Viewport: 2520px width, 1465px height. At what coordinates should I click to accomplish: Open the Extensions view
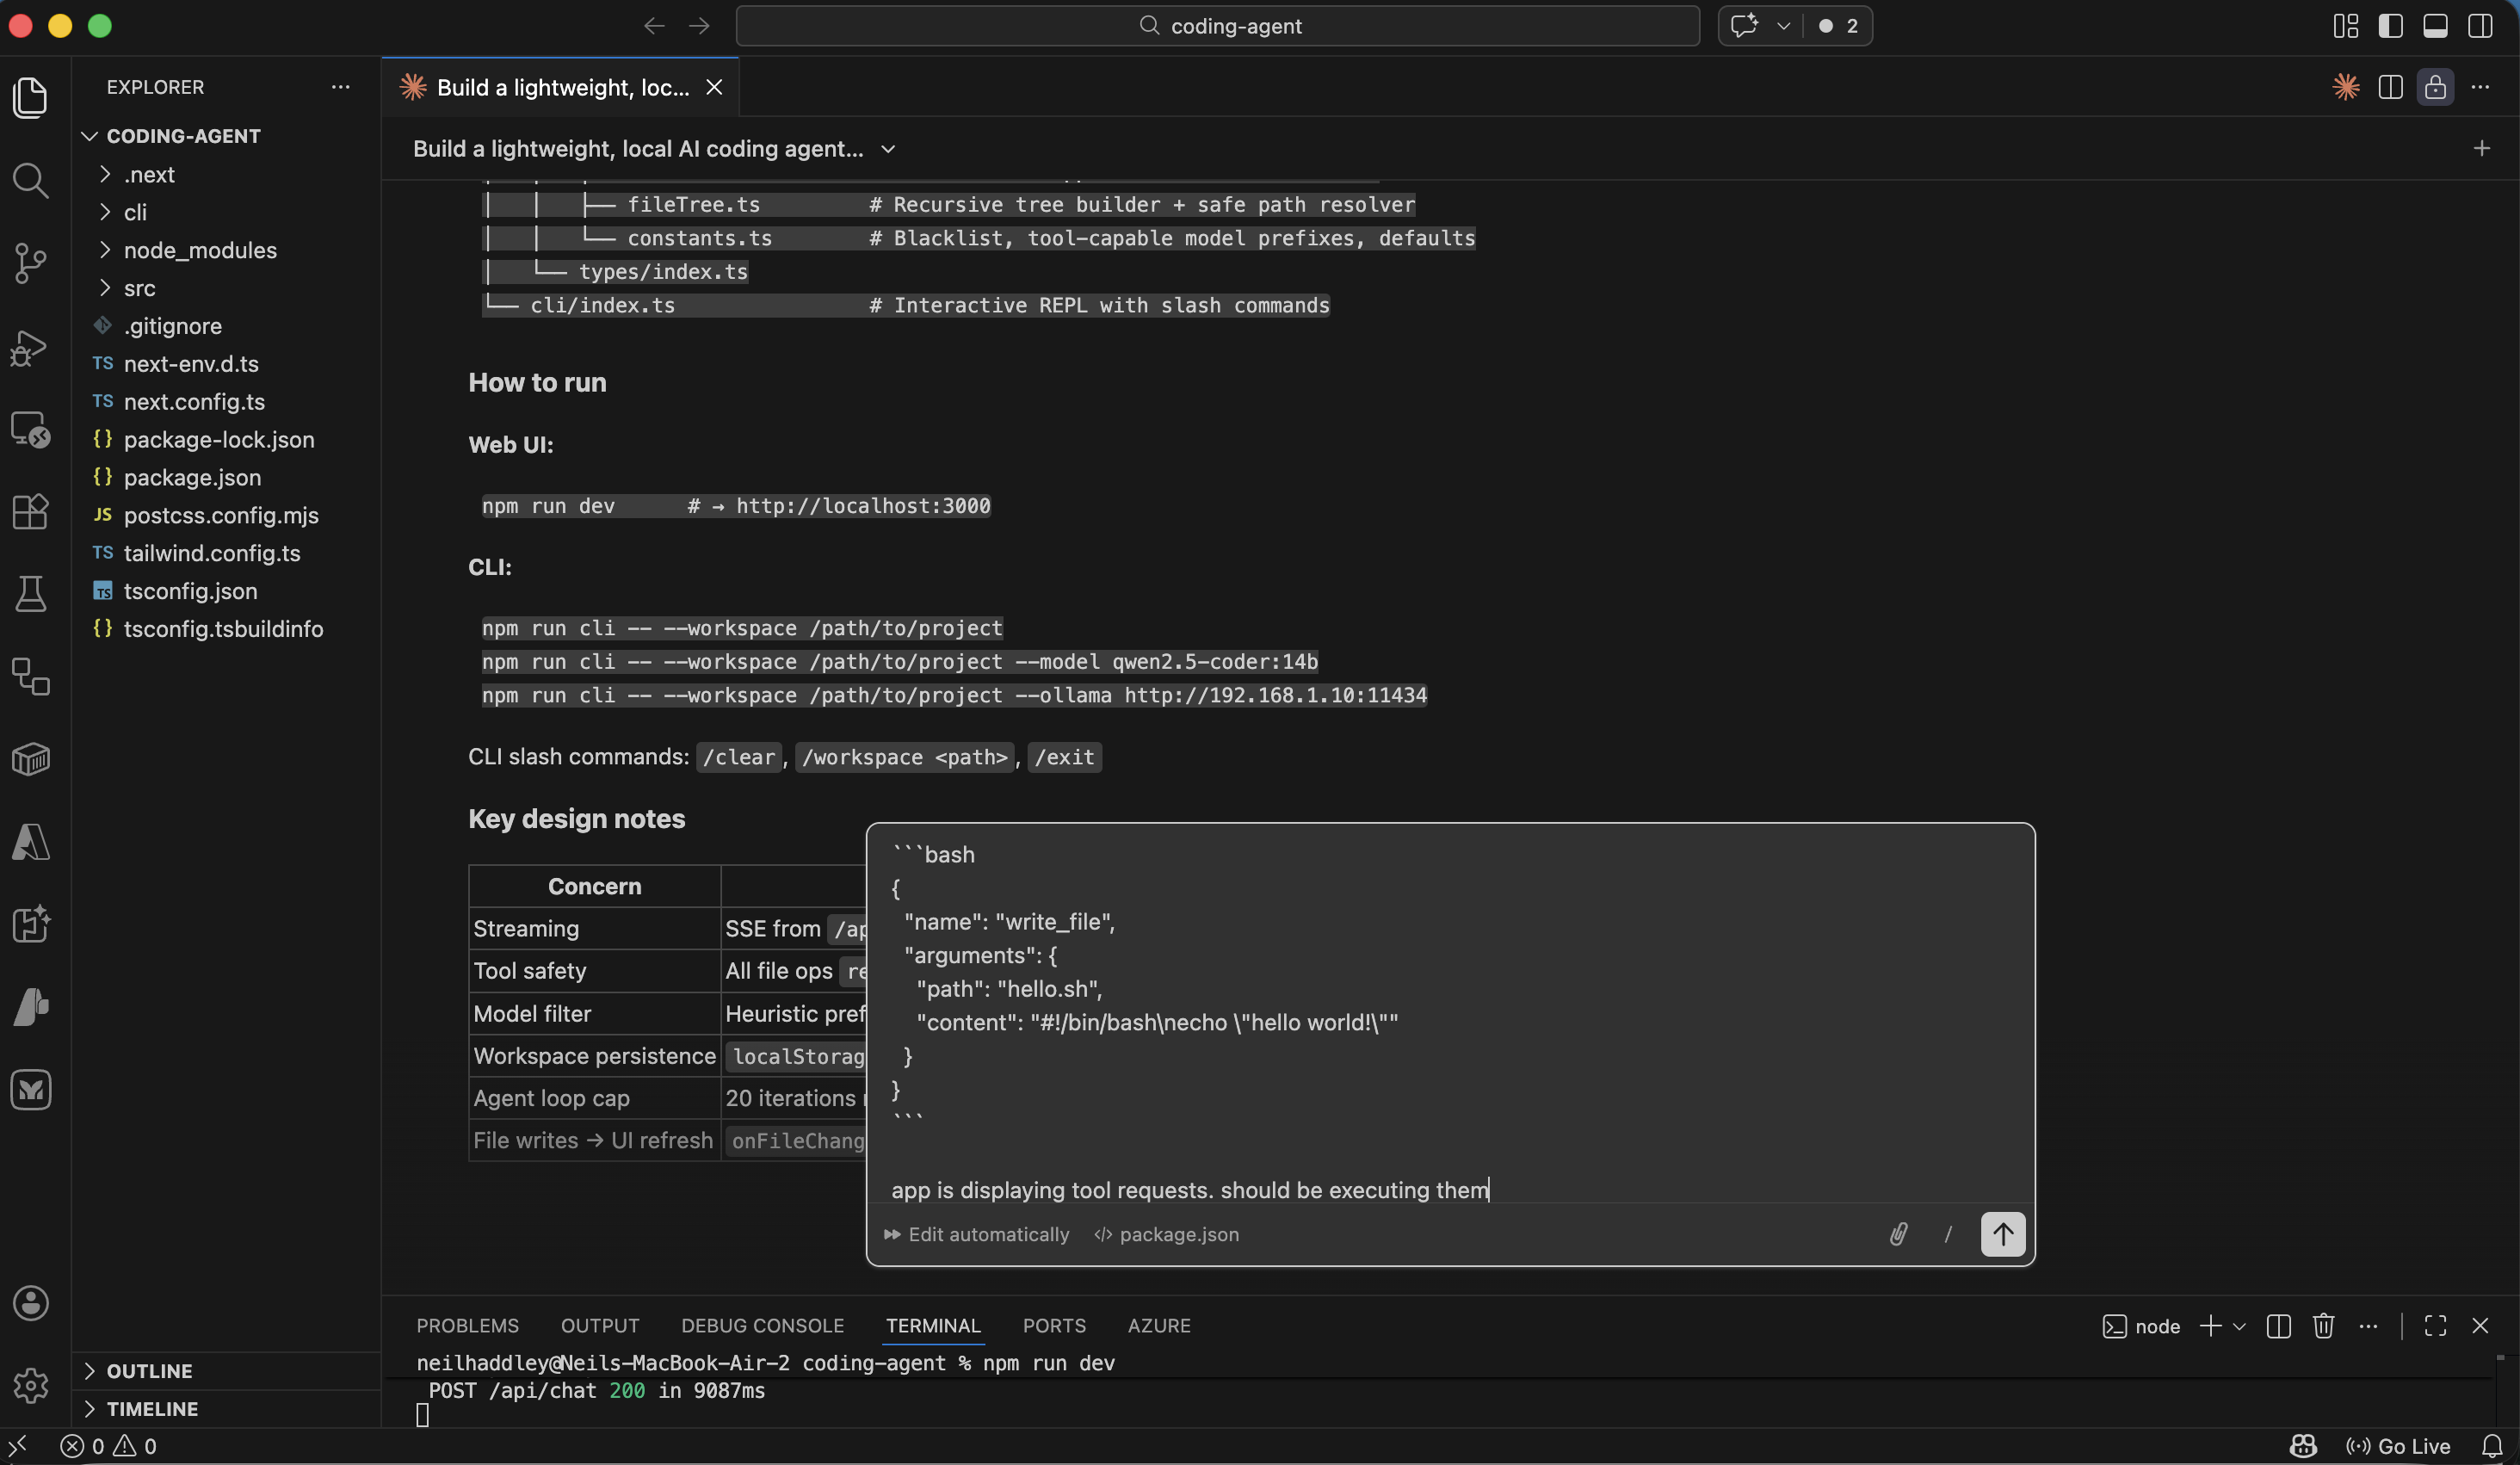pos(30,512)
